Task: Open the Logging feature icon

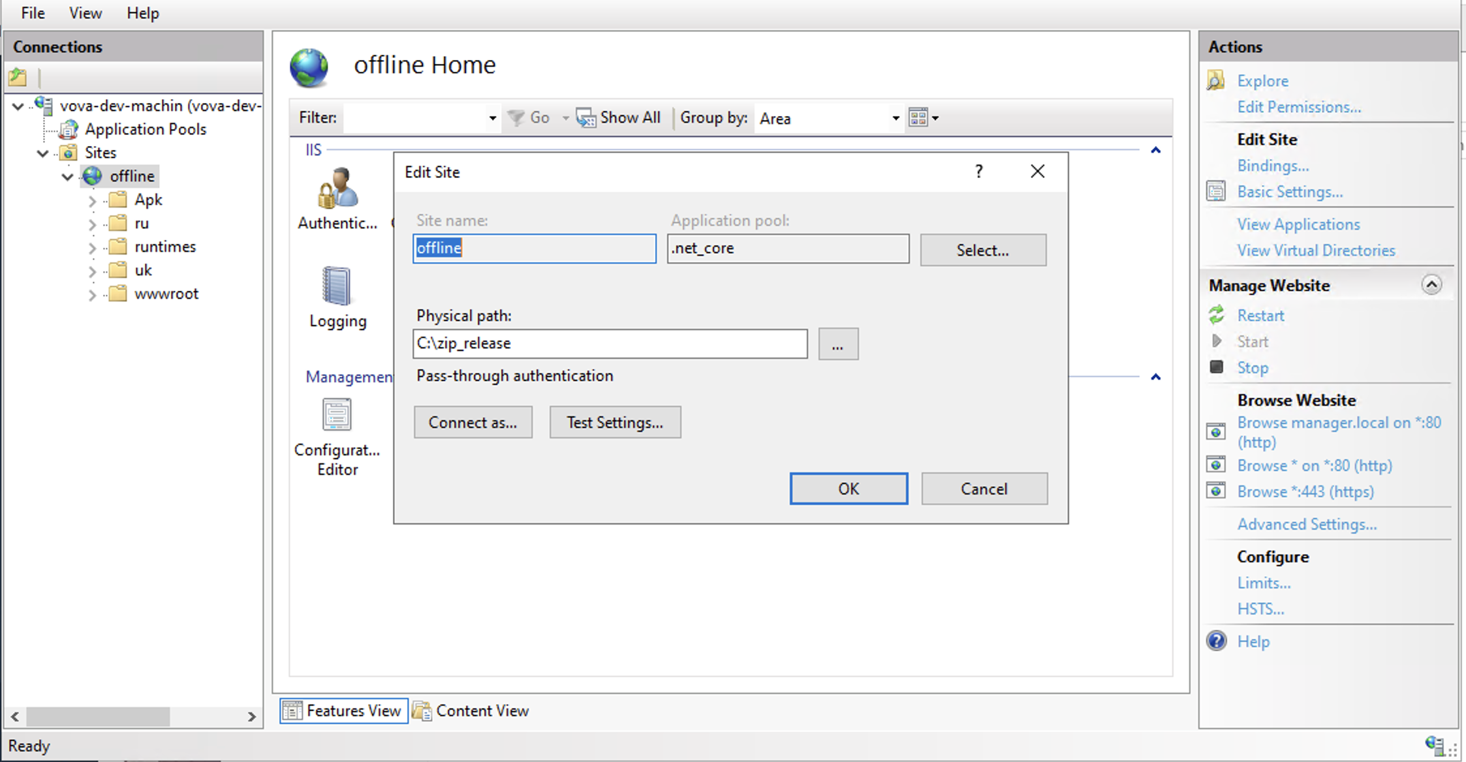Action: pyautogui.click(x=337, y=287)
